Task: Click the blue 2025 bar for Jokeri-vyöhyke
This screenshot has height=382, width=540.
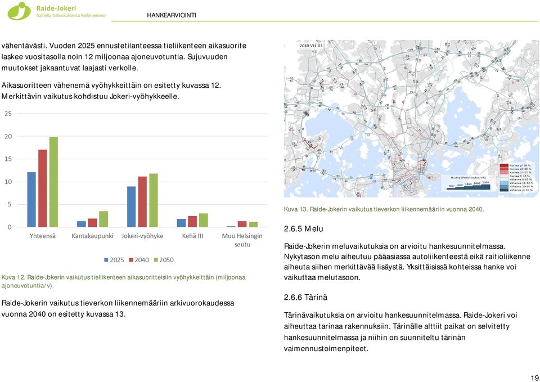Action: click(x=132, y=206)
